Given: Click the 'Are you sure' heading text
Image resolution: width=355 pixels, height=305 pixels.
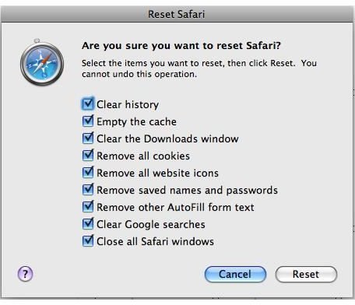Looking at the screenshot, I should tap(181, 46).
